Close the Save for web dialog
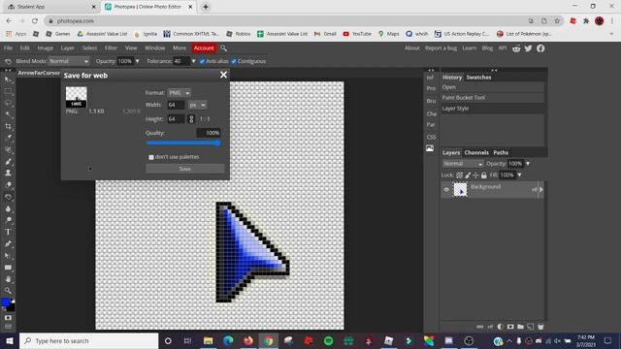621x349 pixels. 223,75
